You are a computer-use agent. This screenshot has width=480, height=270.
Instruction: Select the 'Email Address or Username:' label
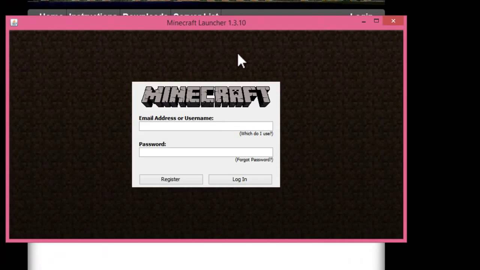(176, 118)
